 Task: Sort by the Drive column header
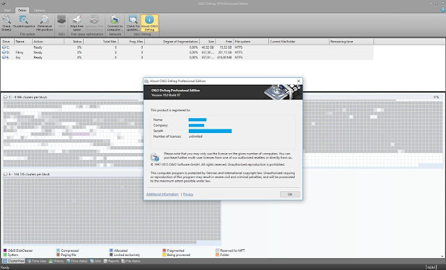click(8, 42)
